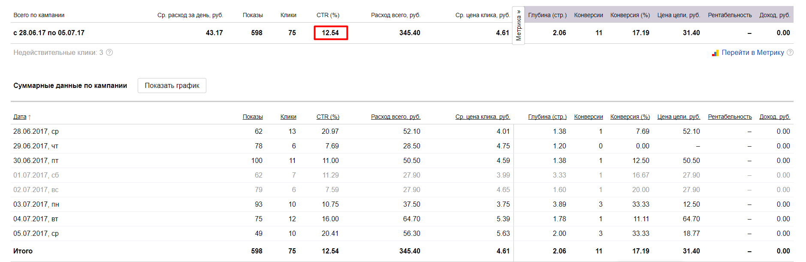Sort lower table by Глубина (стр.)
806x262 pixels.
point(547,117)
